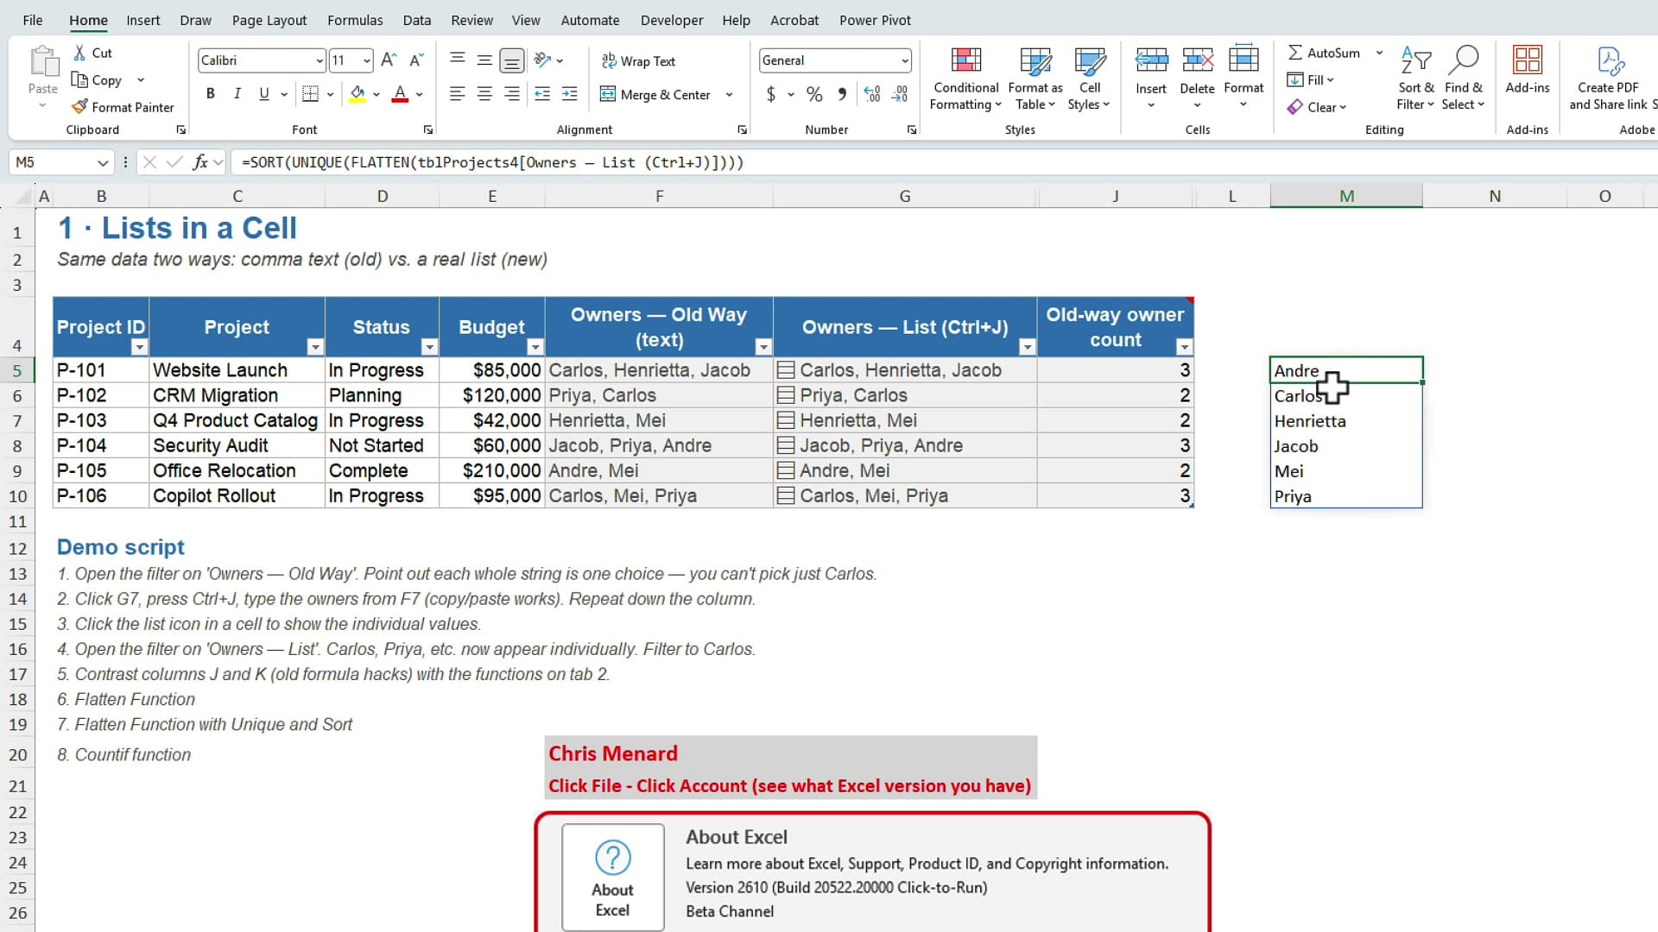
Task: Open the Calibri font name dropdown
Action: click(320, 60)
